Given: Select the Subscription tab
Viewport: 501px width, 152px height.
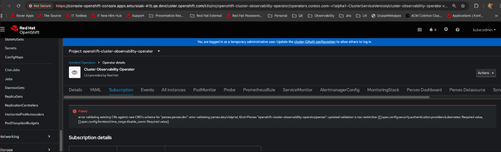Looking at the screenshot, I should coord(121,90).
